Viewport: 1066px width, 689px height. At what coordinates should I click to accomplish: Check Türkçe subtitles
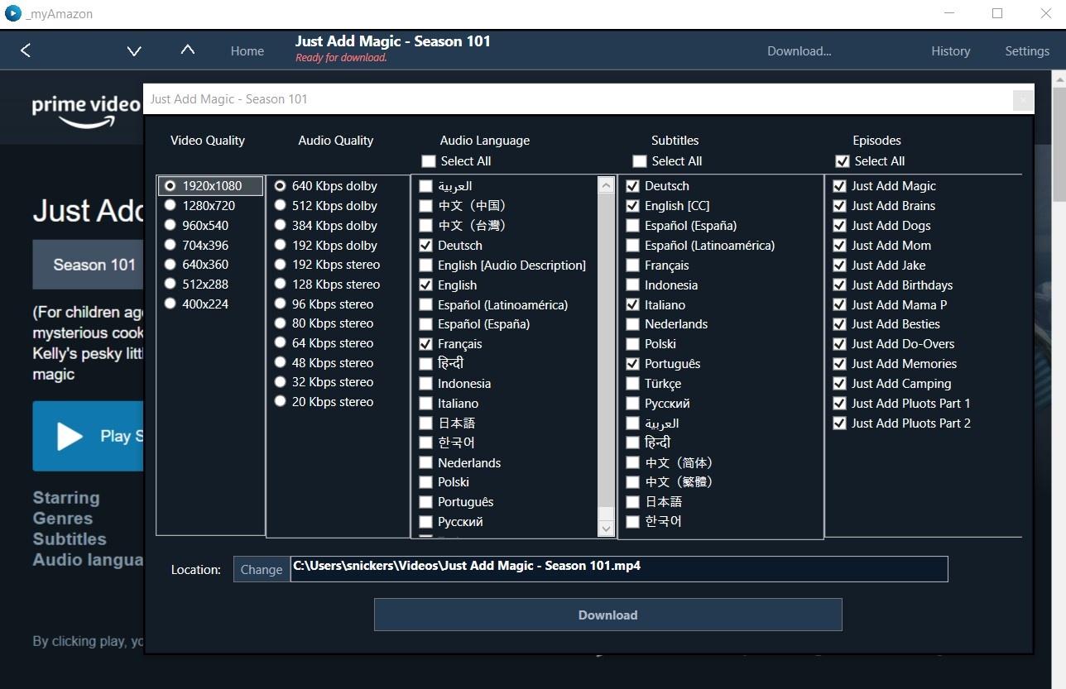(x=633, y=384)
